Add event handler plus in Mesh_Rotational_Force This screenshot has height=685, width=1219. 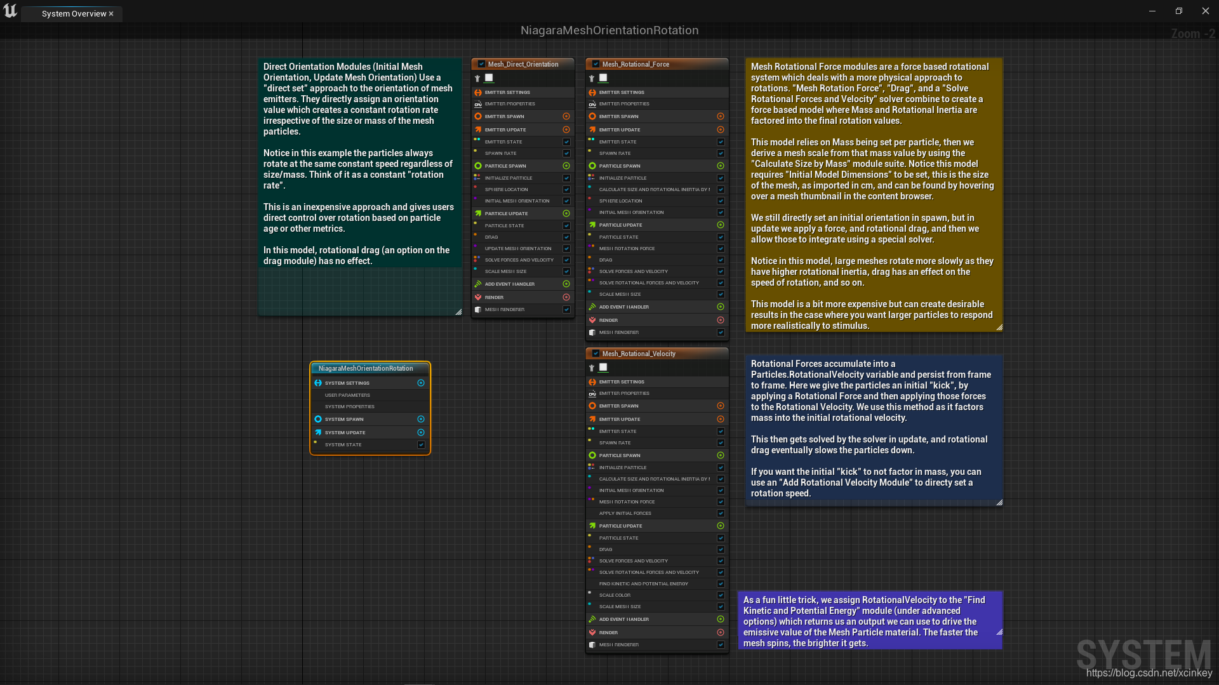721,307
